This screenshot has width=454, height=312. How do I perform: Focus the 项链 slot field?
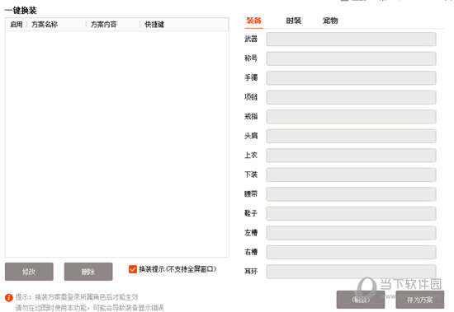coord(351,97)
